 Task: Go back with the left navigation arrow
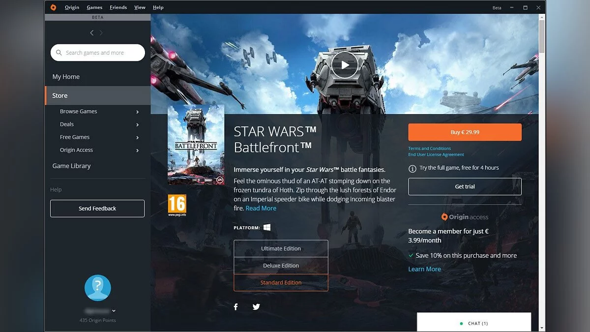coord(91,33)
